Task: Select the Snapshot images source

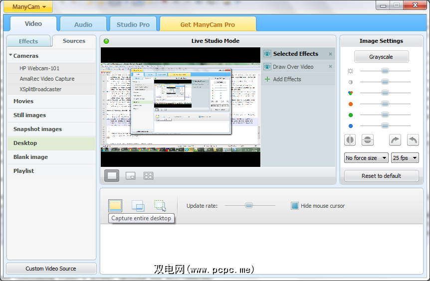Action: click(51, 129)
